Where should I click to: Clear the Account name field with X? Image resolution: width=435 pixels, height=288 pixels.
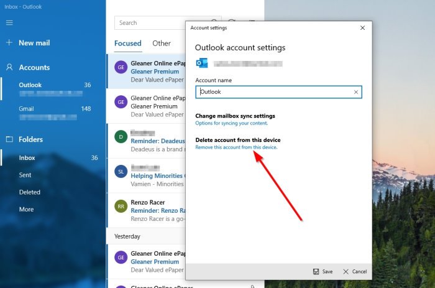pyautogui.click(x=356, y=92)
